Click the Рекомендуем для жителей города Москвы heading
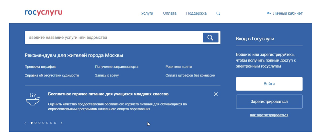 74,55
